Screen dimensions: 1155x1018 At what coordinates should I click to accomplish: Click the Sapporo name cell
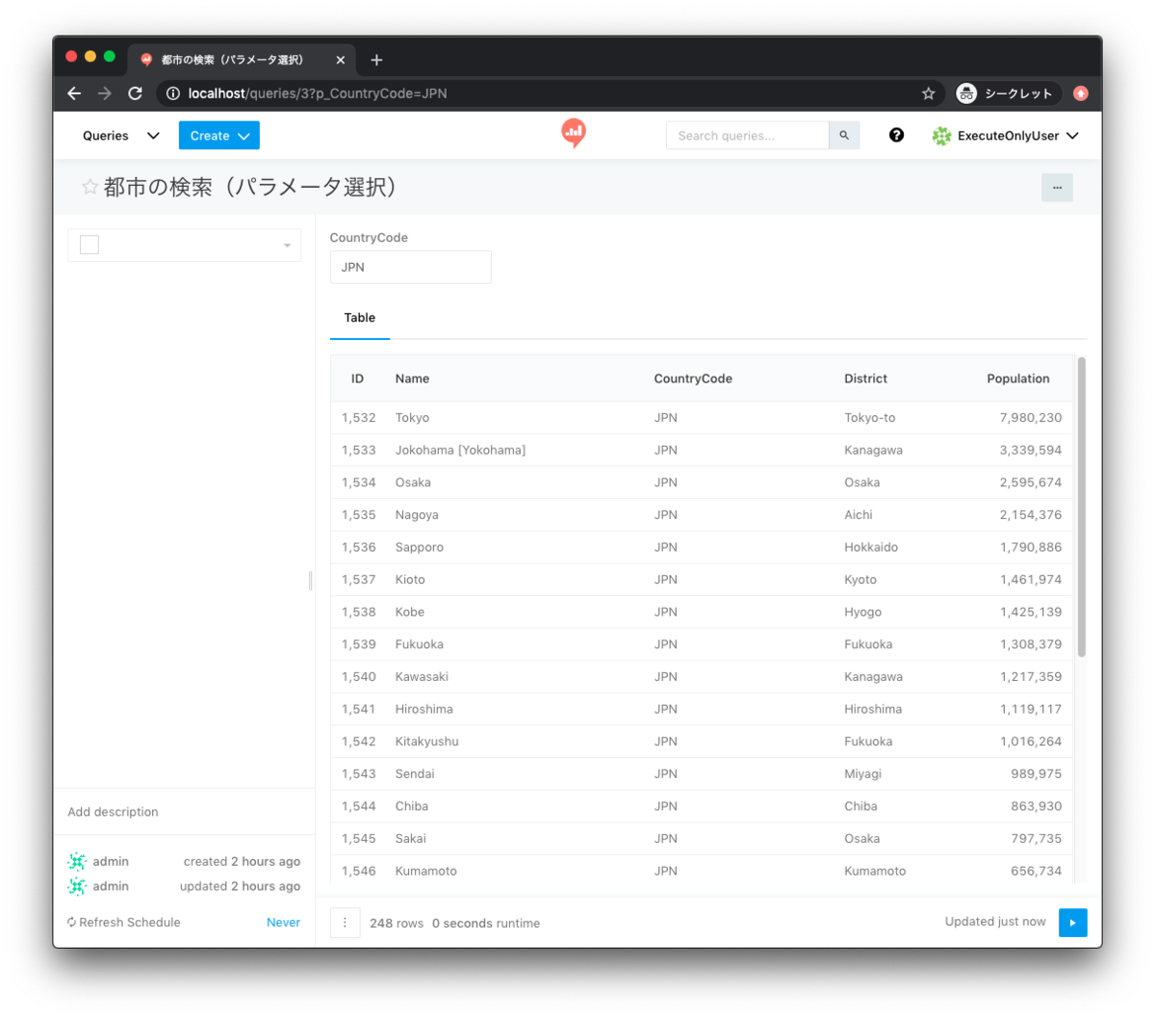(x=420, y=547)
